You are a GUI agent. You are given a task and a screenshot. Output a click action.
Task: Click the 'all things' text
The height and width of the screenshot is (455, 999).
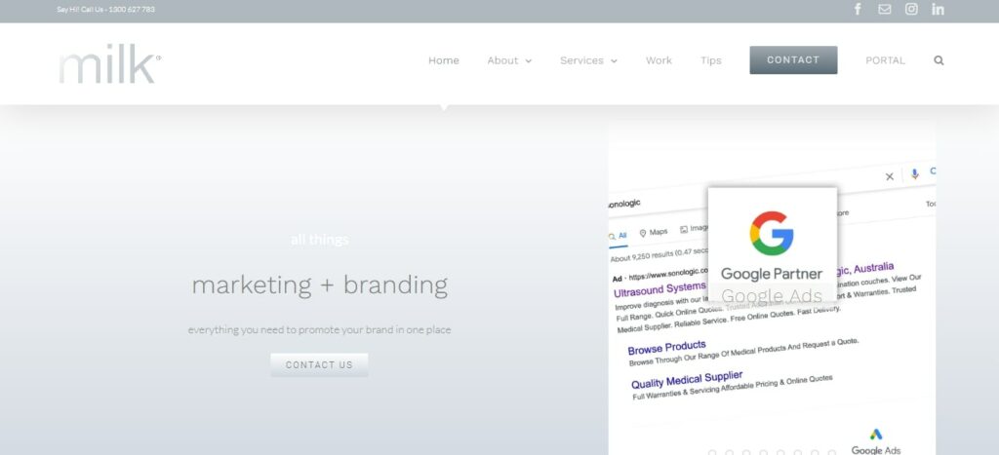(x=319, y=240)
